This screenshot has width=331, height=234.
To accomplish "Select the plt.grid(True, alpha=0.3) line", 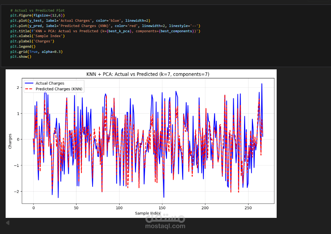I will [36, 51].
